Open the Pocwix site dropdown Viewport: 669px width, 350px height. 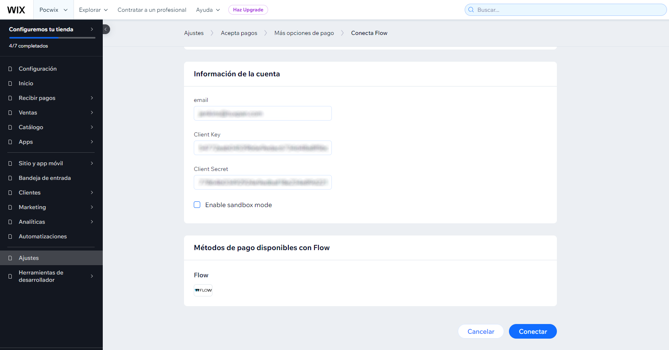coord(53,10)
